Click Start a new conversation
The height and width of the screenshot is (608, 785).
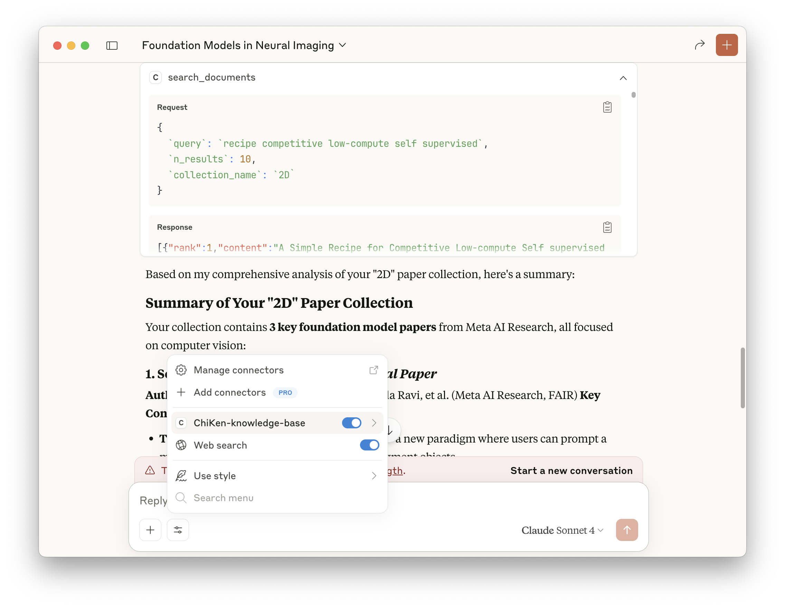click(571, 471)
